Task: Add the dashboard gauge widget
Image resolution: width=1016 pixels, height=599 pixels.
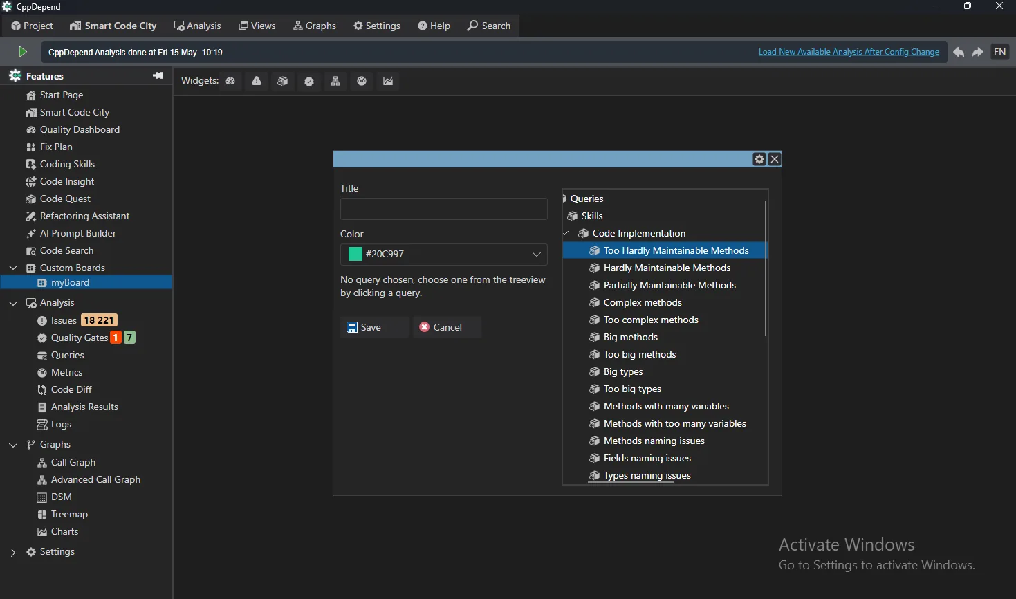Action: [x=230, y=81]
